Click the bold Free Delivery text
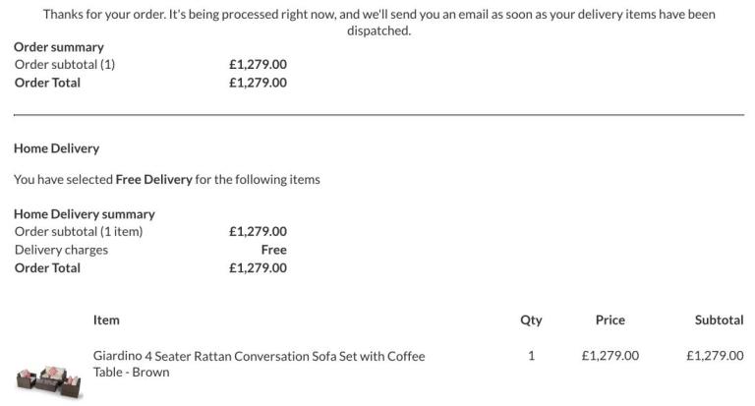The height and width of the screenshot is (406, 755). click(x=153, y=180)
